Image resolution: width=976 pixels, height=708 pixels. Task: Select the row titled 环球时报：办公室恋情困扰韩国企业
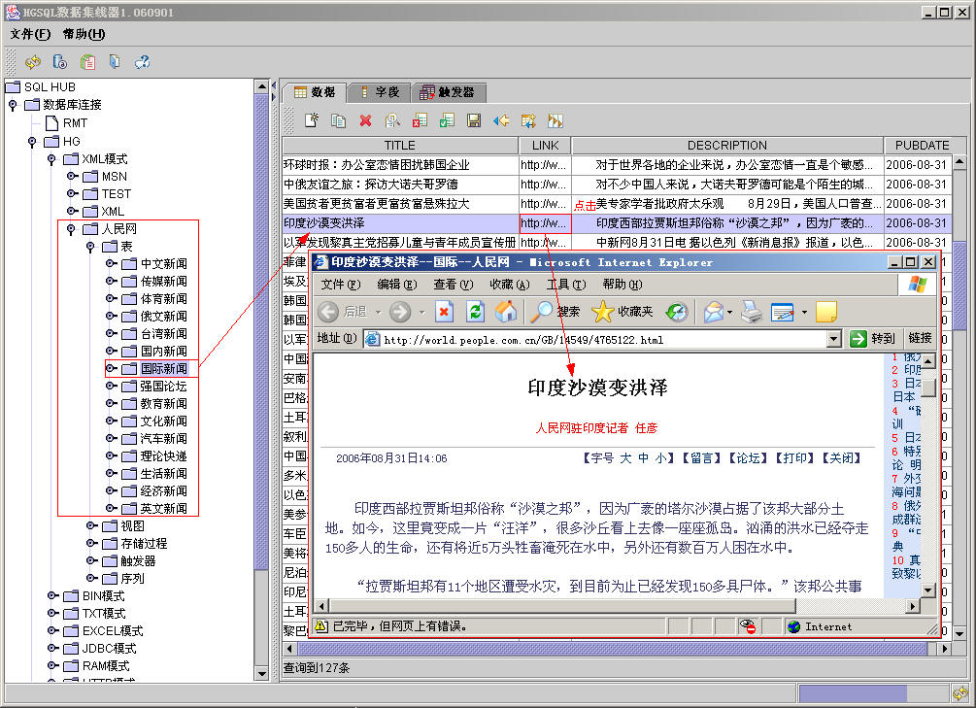tap(399, 165)
